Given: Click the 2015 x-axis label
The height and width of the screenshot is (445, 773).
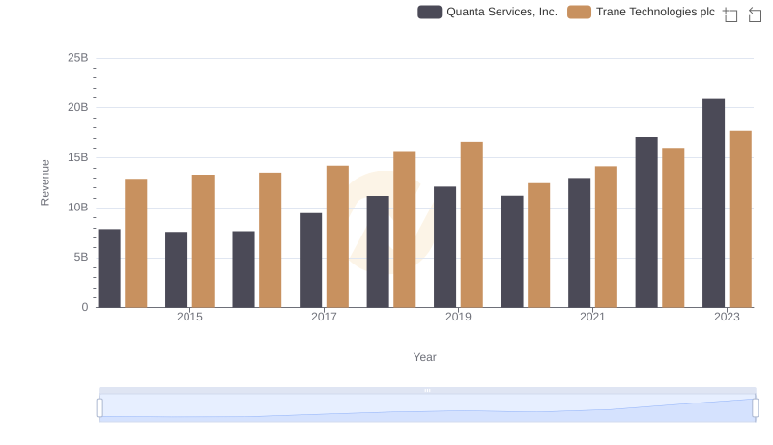Looking at the screenshot, I should (x=189, y=317).
